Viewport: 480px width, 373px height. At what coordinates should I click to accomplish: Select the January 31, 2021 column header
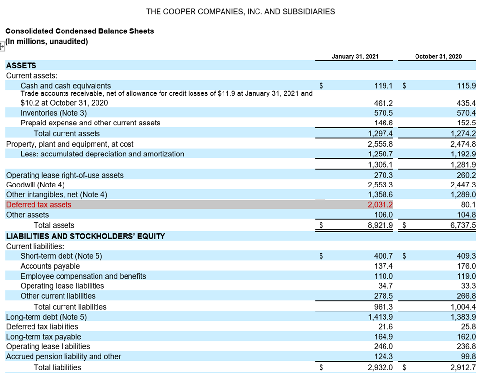tap(354, 57)
